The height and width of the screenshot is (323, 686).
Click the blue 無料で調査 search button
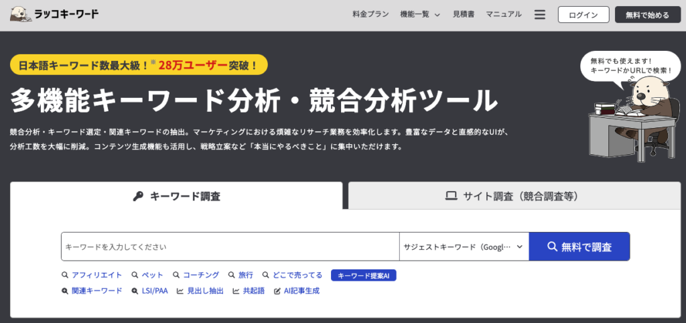click(579, 247)
